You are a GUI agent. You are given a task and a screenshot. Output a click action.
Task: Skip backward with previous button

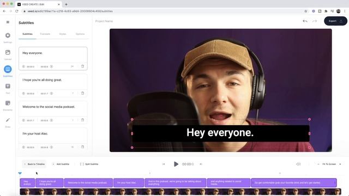(x=164, y=164)
